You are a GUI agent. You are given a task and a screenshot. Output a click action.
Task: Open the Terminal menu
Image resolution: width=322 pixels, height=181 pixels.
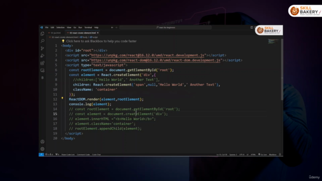click(88, 27)
